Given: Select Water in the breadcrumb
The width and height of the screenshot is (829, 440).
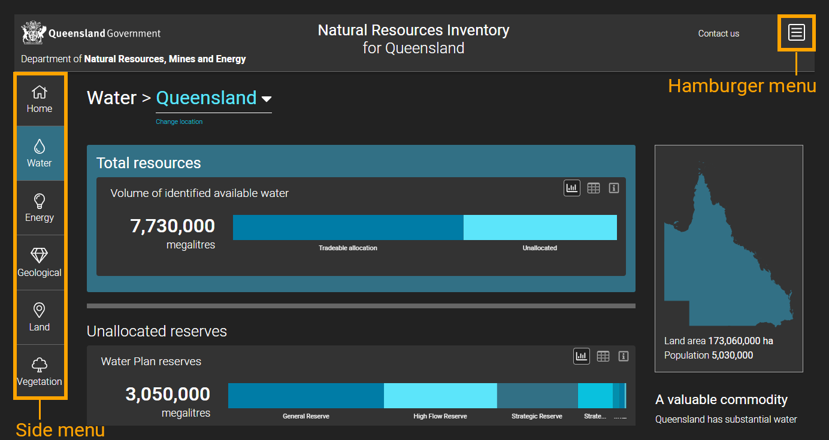Looking at the screenshot, I should coord(111,98).
